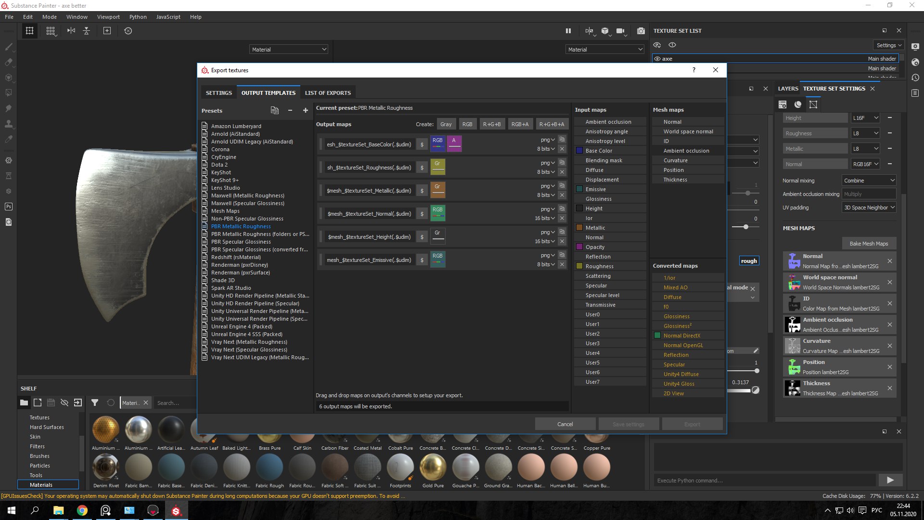Toggle the Gr channel block of Height output
This screenshot has width=924, height=520.
437,236
